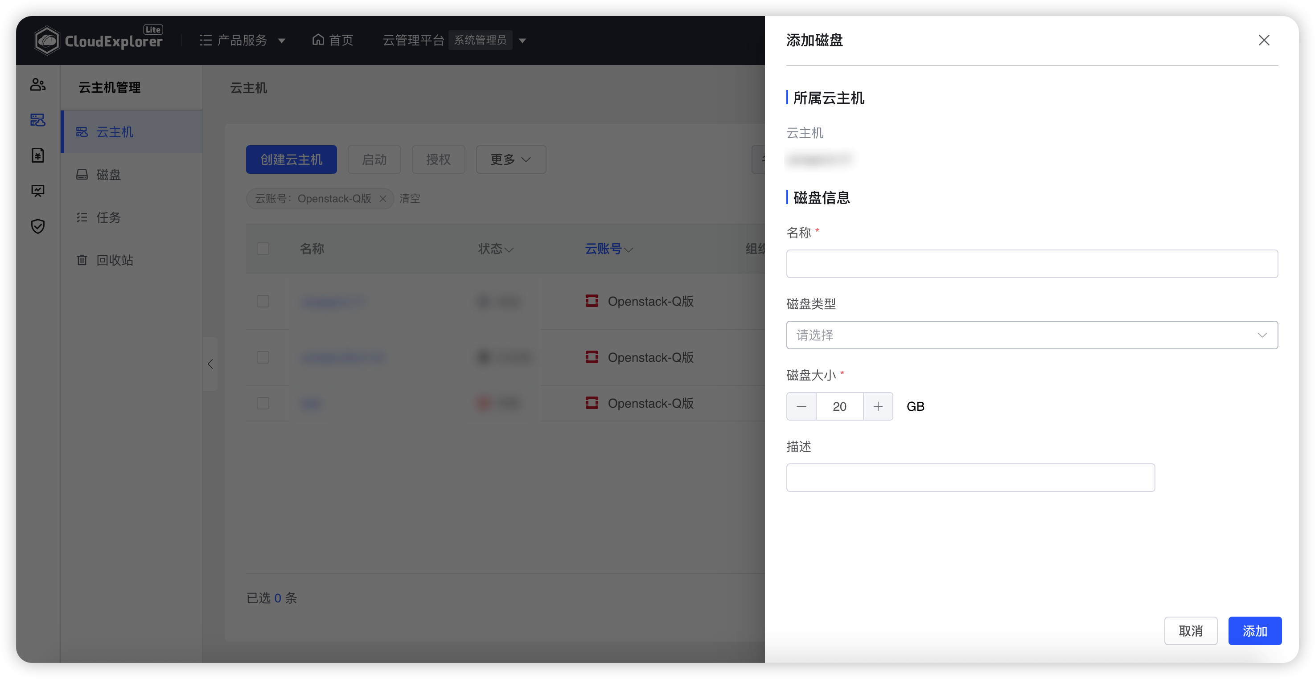Click Openstack icon in first table row

[x=592, y=301]
